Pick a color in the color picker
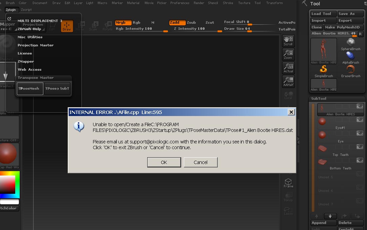 coord(9,185)
